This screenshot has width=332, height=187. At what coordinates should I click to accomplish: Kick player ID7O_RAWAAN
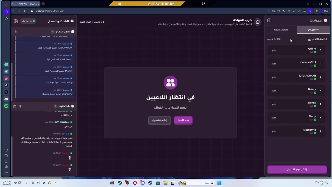click(274, 77)
